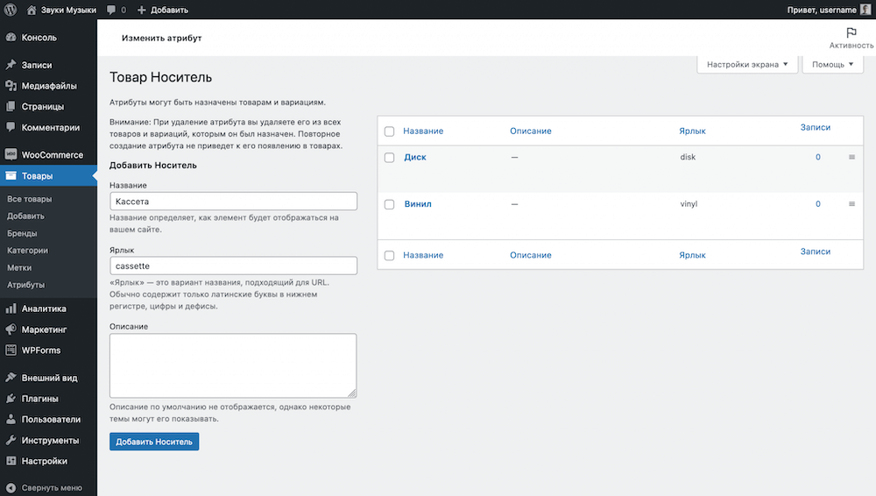This screenshot has height=496, width=876.
Task: Click the user avatar next to username
Action: pyautogui.click(x=865, y=10)
